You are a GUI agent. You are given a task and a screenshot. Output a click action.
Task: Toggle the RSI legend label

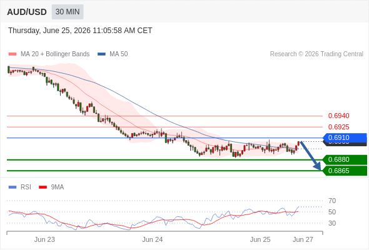point(26,187)
